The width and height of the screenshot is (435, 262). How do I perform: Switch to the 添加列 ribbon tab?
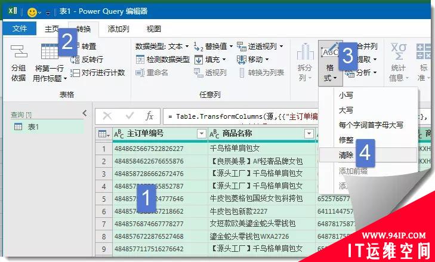pos(118,29)
